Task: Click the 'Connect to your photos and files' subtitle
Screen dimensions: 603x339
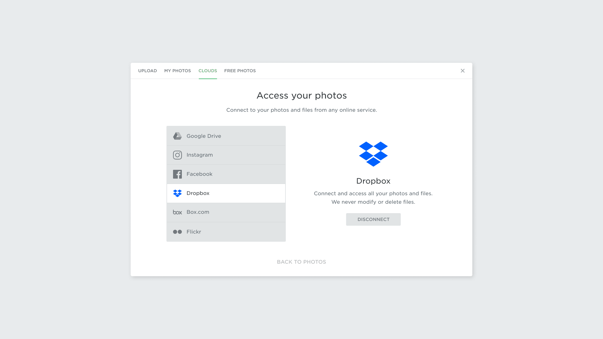Action: pyautogui.click(x=301, y=110)
